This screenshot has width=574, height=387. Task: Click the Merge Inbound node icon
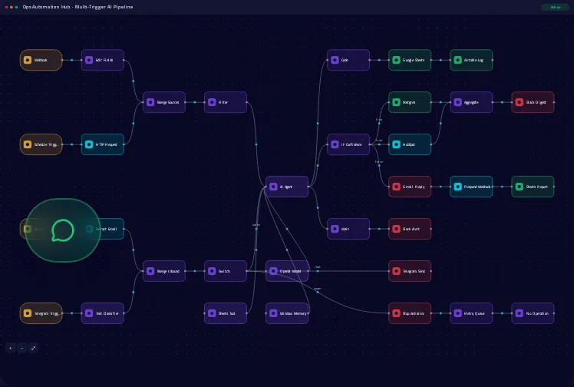click(150, 271)
